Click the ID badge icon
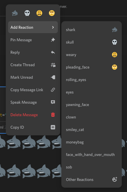Viewport: 127px width, 192px height. pyautogui.click(x=53, y=127)
